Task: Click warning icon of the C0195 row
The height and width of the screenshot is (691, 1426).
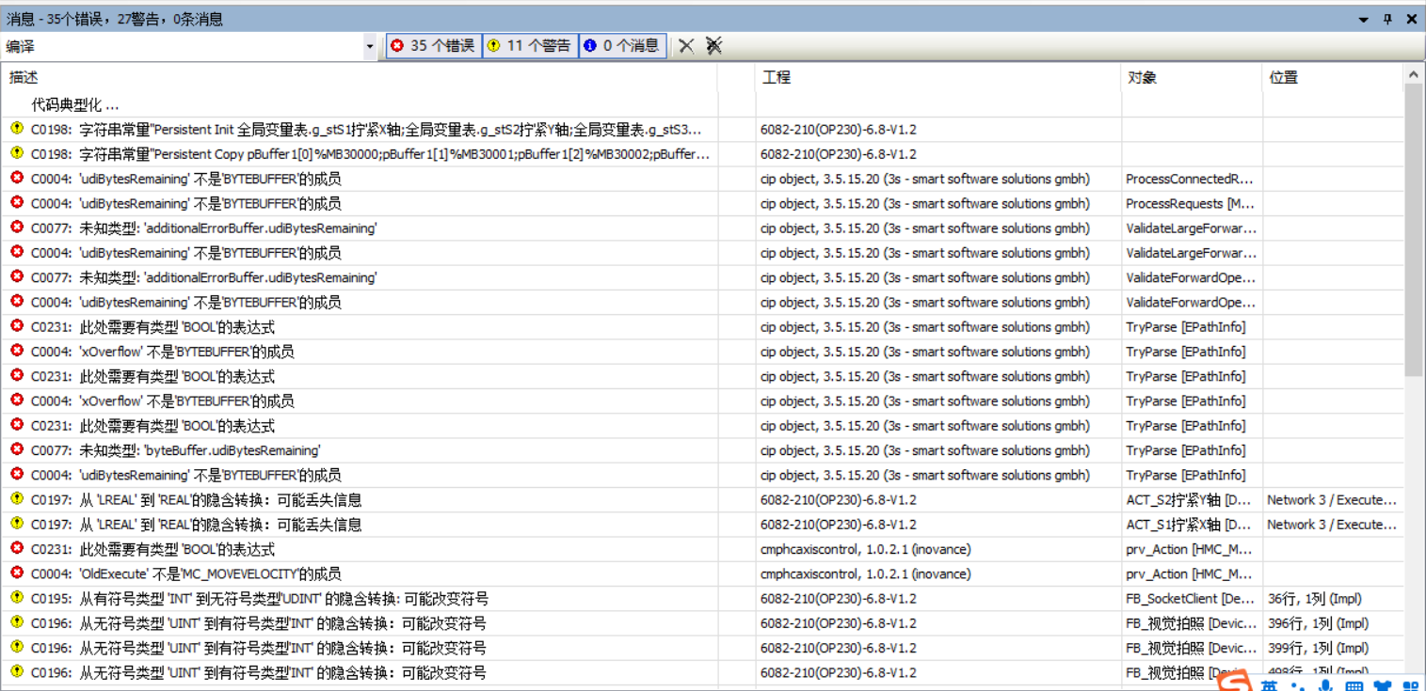Action: pos(16,598)
